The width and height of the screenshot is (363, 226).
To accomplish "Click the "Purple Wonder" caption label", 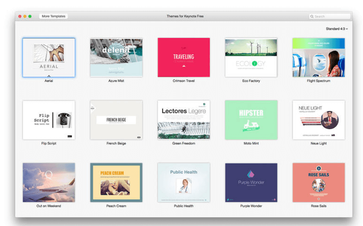I will tap(251, 206).
